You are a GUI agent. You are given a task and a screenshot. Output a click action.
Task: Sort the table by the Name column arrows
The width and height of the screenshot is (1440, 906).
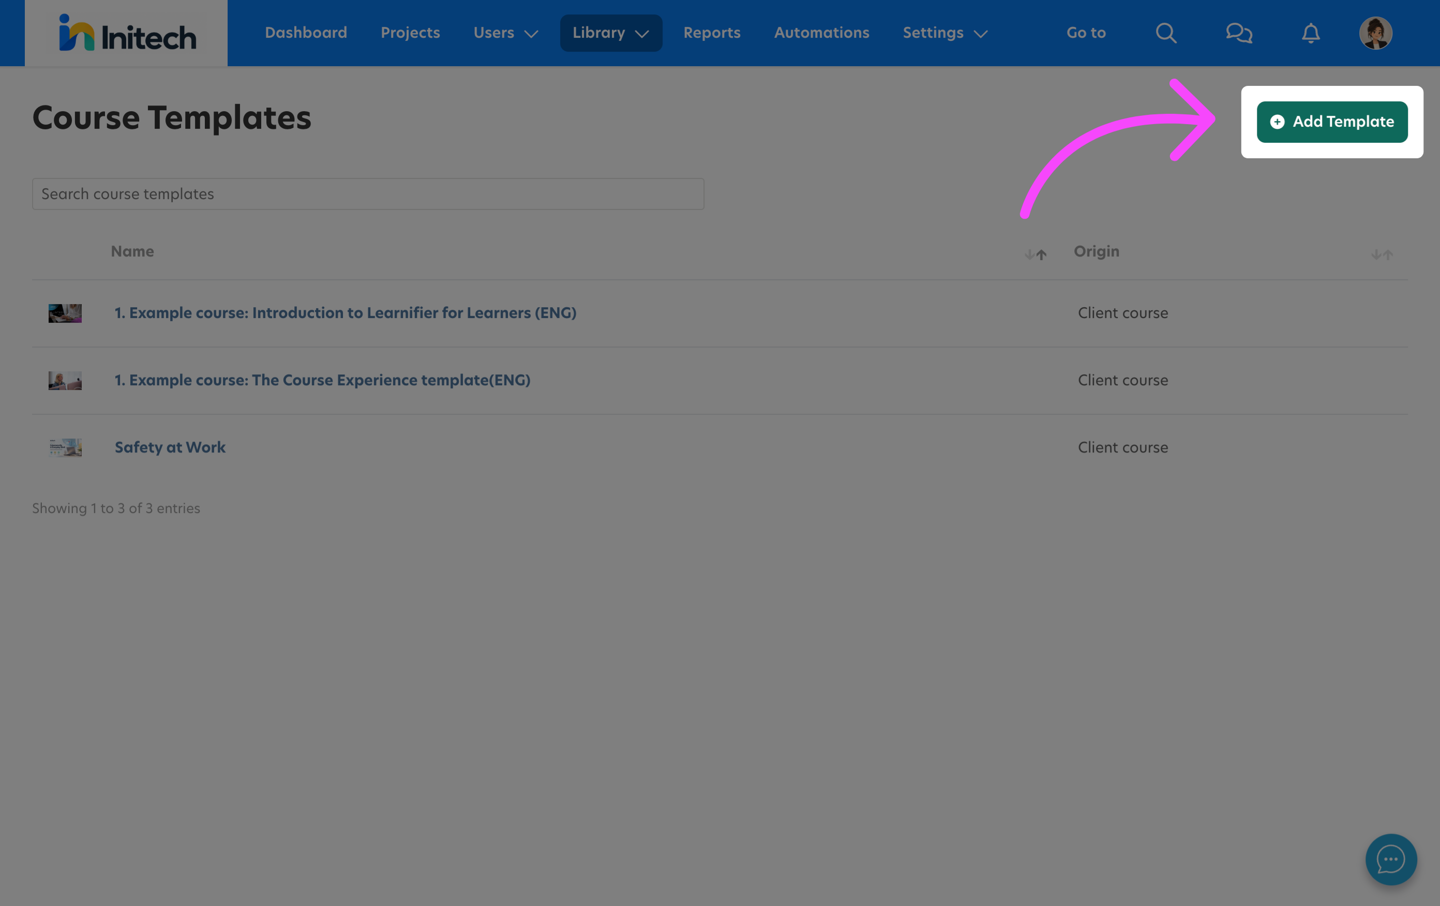tap(1035, 255)
